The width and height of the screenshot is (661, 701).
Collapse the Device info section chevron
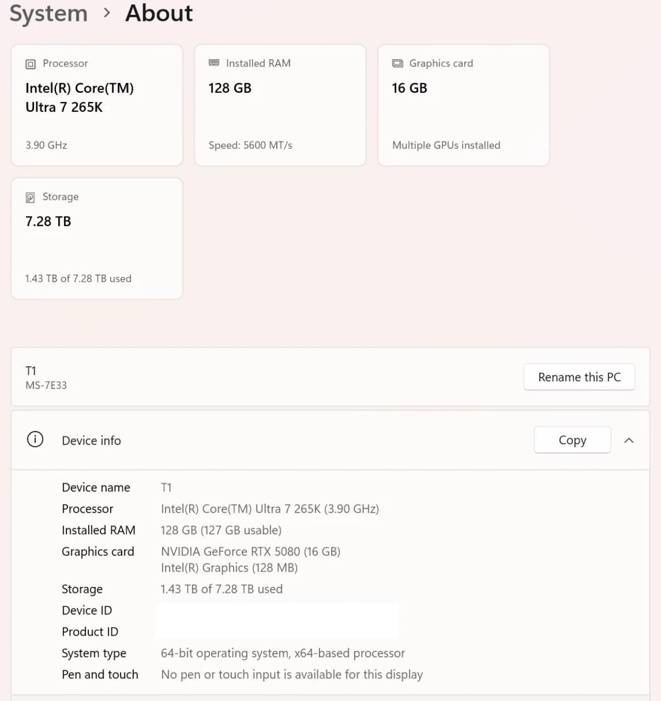tap(629, 440)
